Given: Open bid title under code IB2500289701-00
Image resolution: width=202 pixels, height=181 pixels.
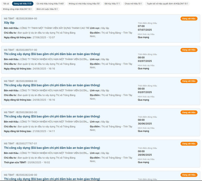Looking at the screenshot, I should pyautogui.click(x=52, y=54).
